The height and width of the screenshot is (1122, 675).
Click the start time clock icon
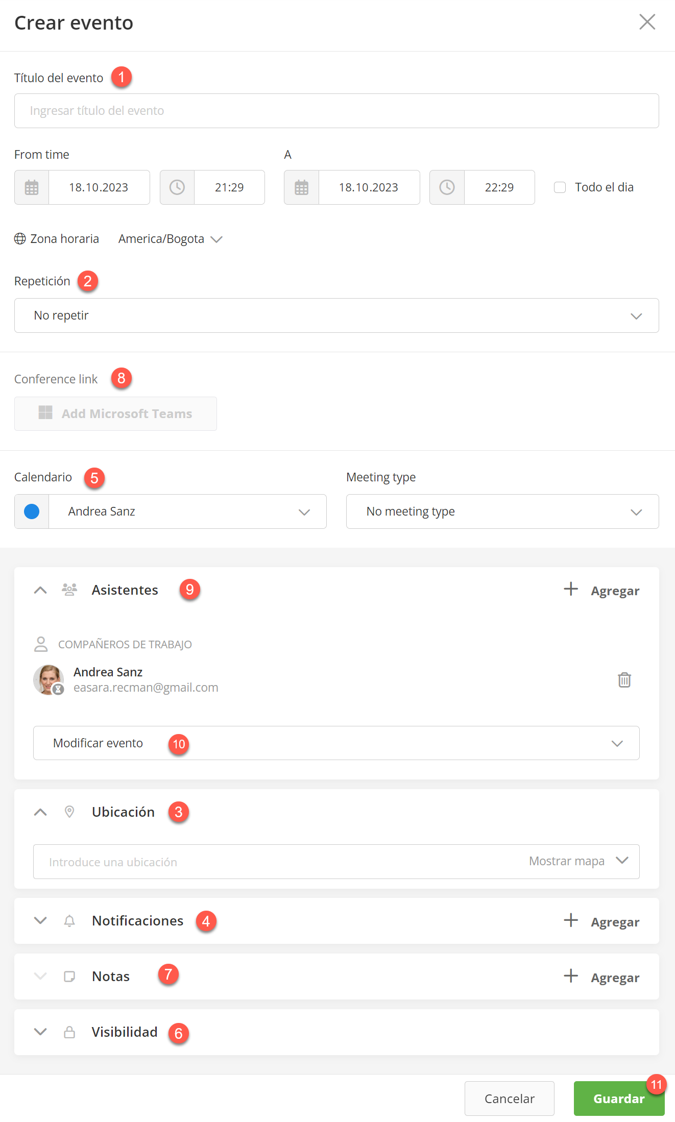point(177,187)
